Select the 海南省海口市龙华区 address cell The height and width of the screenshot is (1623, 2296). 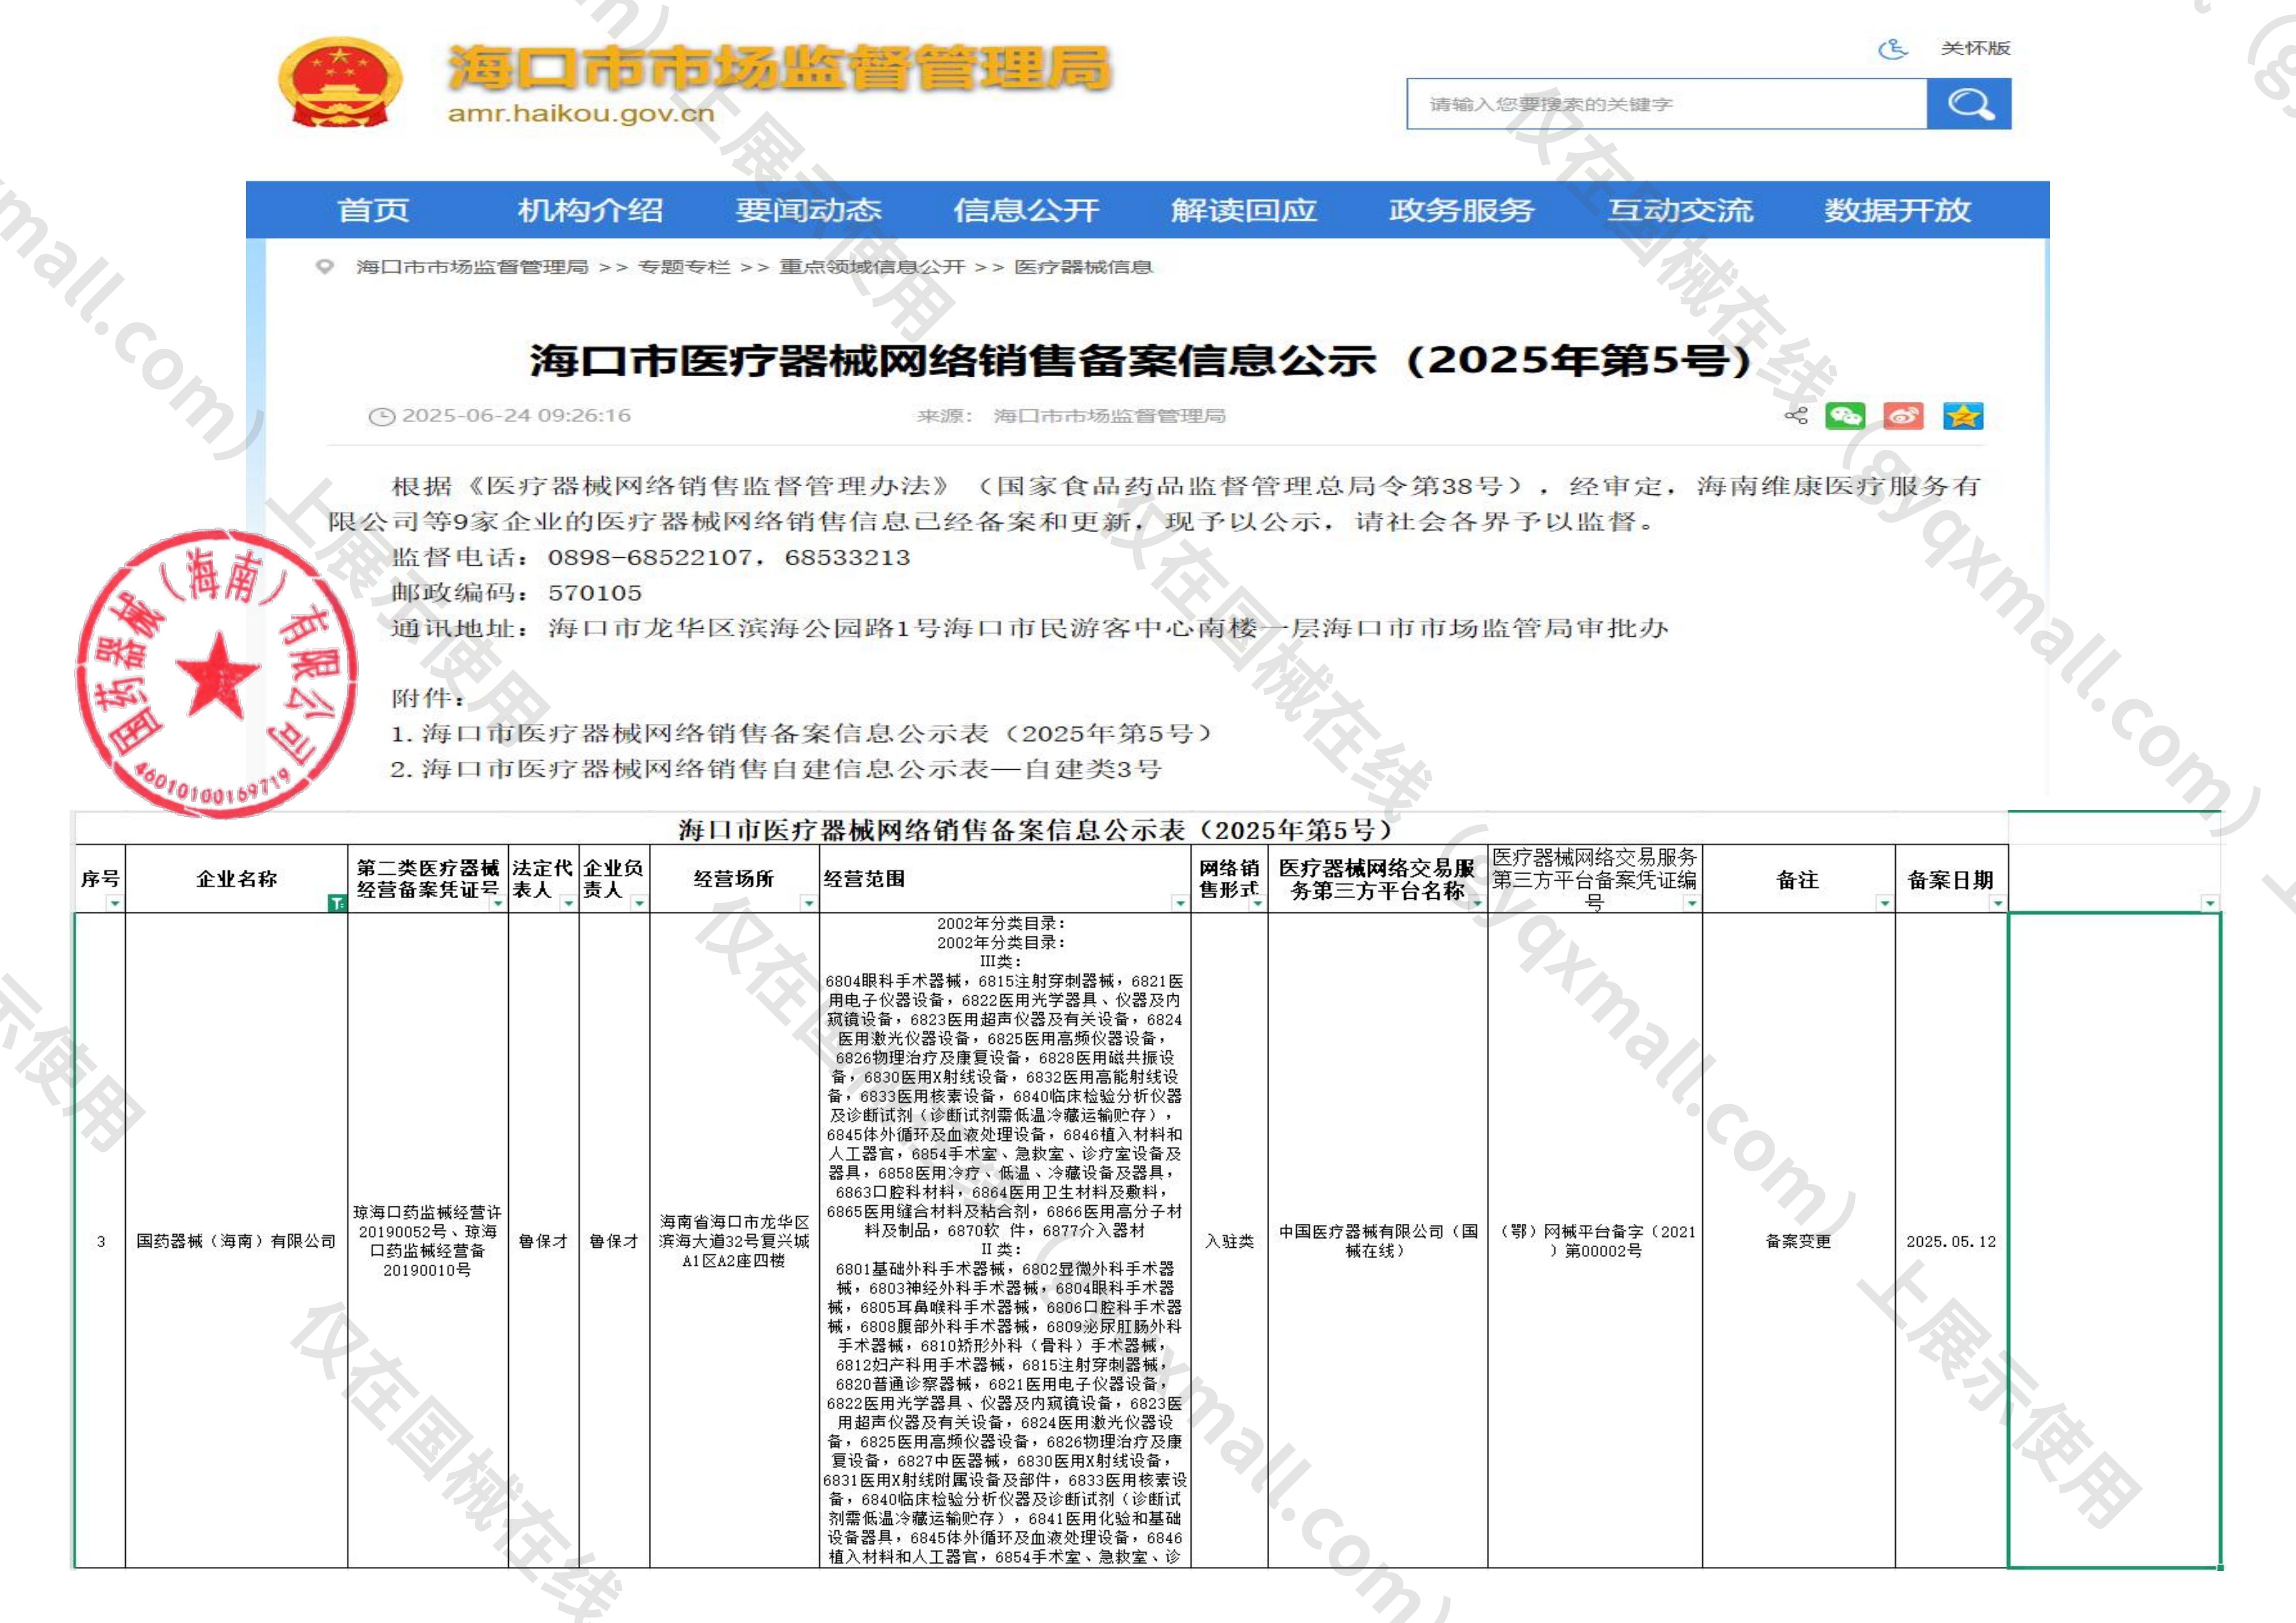734,1240
